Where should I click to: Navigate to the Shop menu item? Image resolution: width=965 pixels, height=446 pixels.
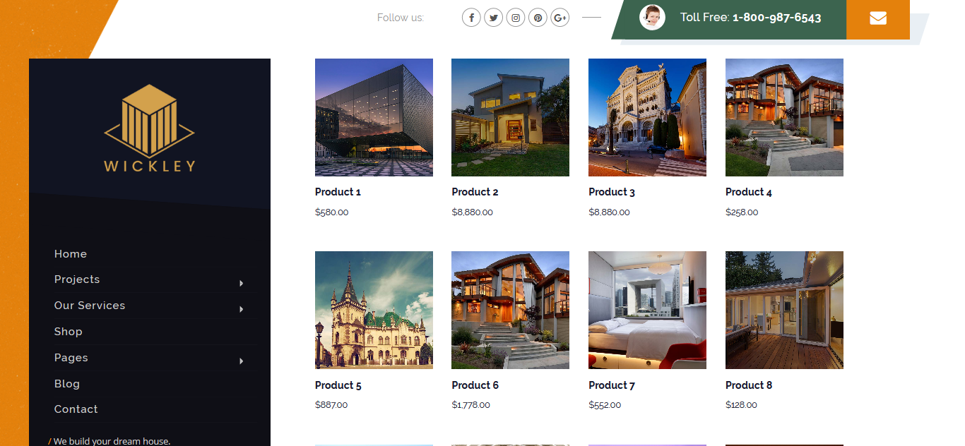coord(69,332)
